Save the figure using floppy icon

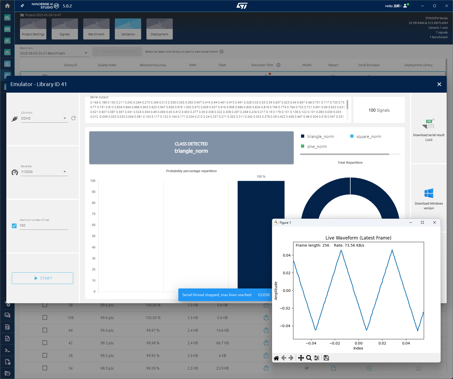point(326,358)
